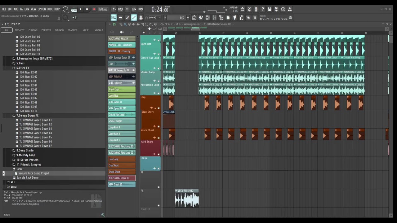397x223 pixels.
Task: Select the Draw pencil tool in playlist
Action: pos(121,24)
